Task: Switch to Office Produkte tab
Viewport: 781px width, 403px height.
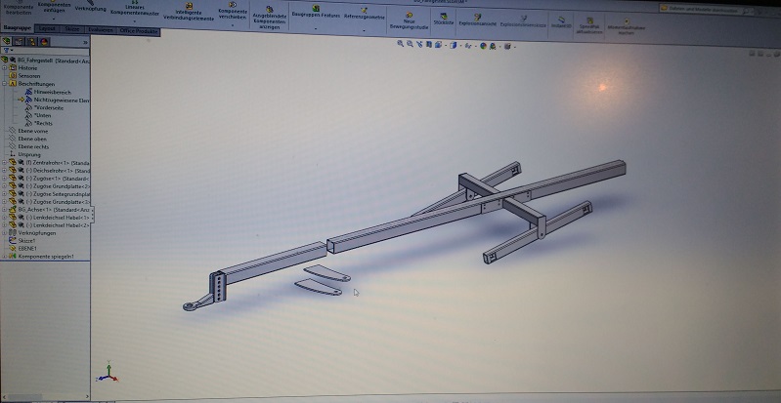Action: [x=138, y=30]
